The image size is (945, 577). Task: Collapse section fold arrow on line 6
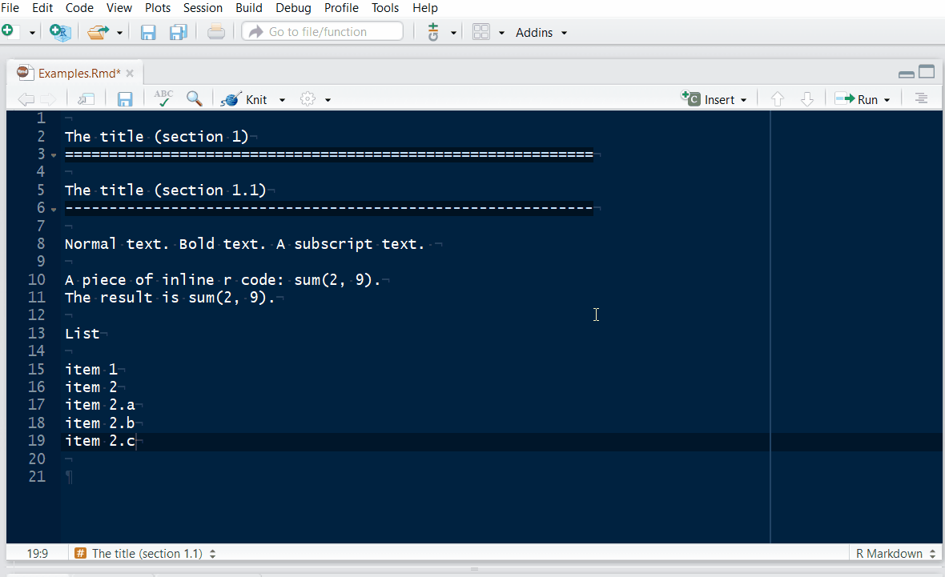tap(54, 210)
